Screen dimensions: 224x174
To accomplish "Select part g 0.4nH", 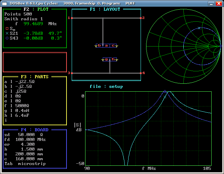I will tap(17, 111).
